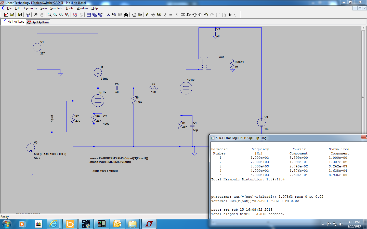Image resolution: width=367 pixels, height=229 pixels.
Task: Open Find with the binoculars icon
Action: point(126,15)
